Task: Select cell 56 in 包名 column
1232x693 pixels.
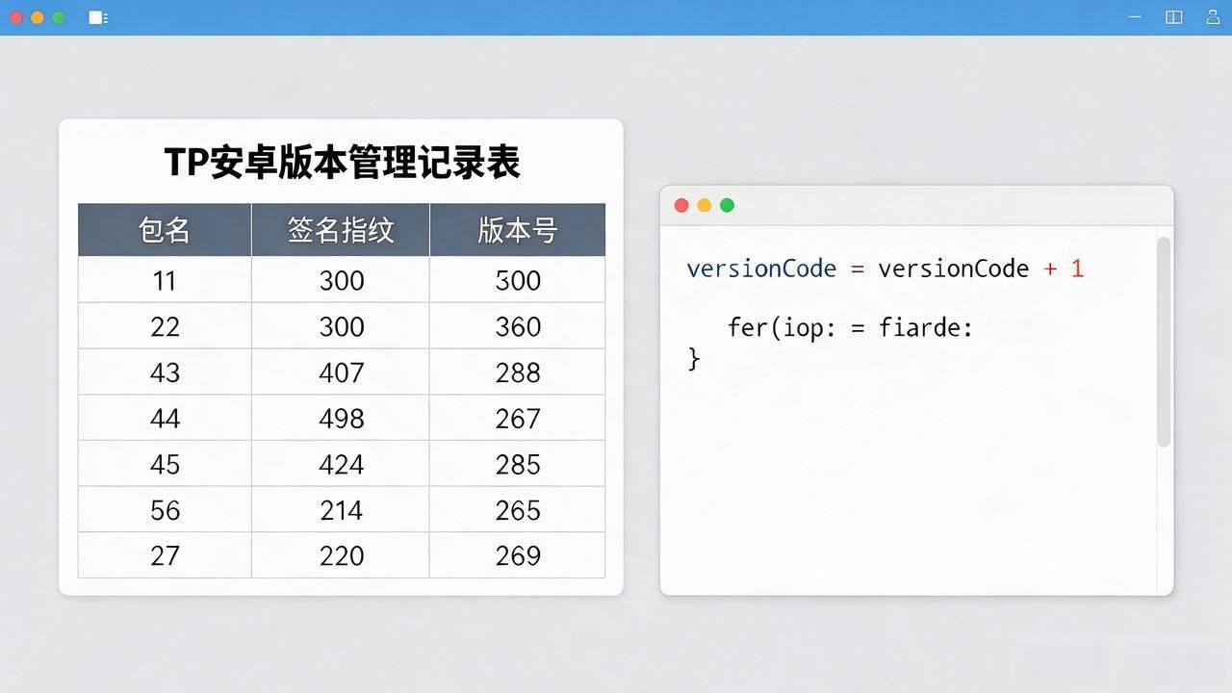Action: tap(165, 510)
